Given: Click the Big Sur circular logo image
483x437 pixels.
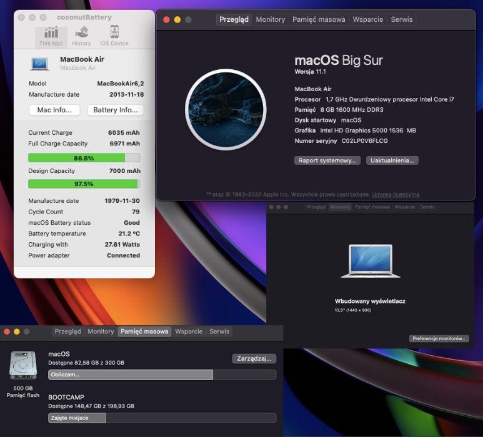Looking at the screenshot, I should [x=226, y=109].
